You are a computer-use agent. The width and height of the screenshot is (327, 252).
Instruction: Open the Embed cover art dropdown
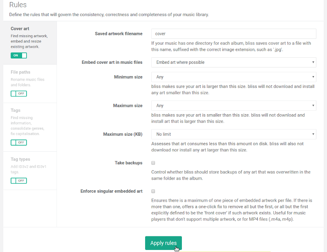[233, 62]
